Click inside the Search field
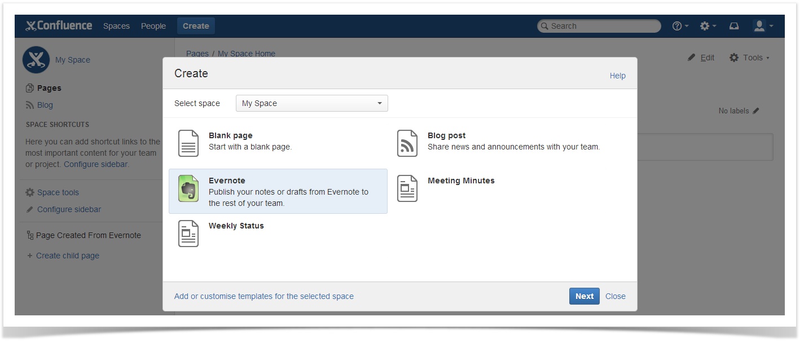The width and height of the screenshot is (804, 343). click(x=598, y=25)
